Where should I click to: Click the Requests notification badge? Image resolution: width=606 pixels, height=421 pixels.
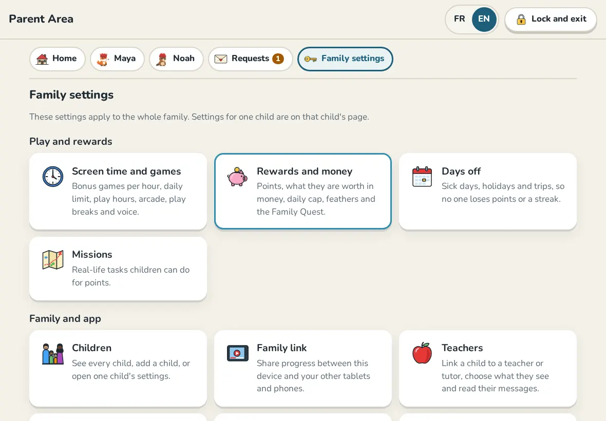pyautogui.click(x=278, y=59)
